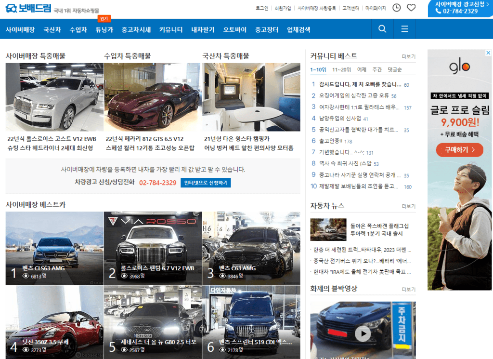This screenshot has width=493, height=359.
Task: Click the 보배드림 logo icon
Action: [12, 8]
